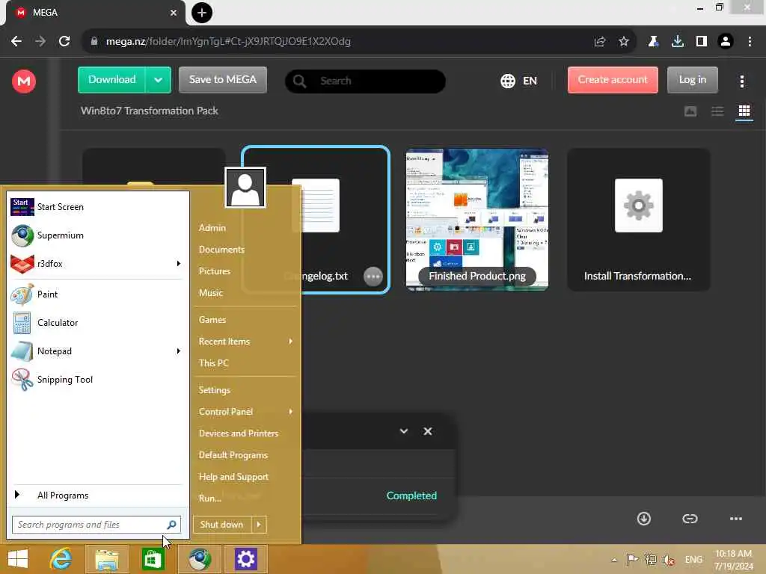Screen dimensions: 766x574
Task: Collapse the transfer panel chevron
Action: tap(403, 431)
